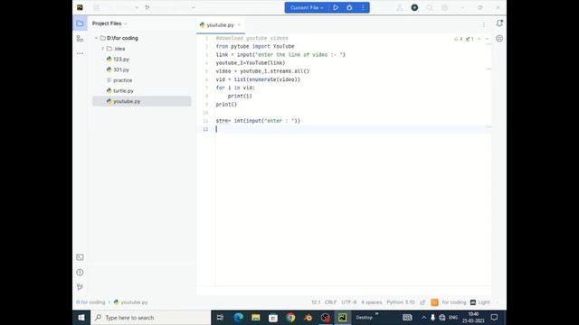Open File Explorer from the taskbar
Screen dimensions: 579x325
[255, 317]
